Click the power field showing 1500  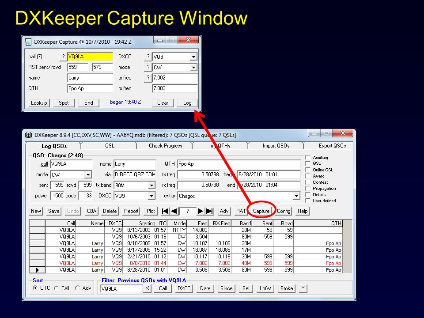57,196
